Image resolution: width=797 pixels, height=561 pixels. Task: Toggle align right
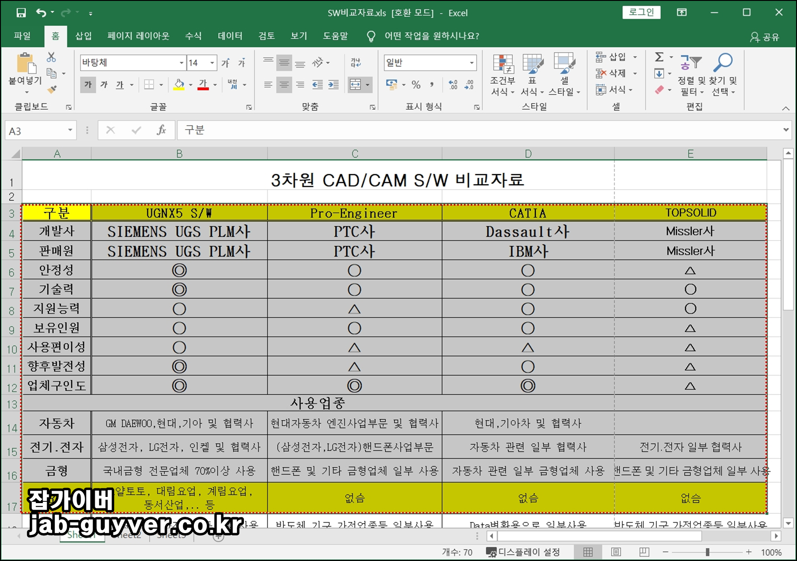(300, 84)
